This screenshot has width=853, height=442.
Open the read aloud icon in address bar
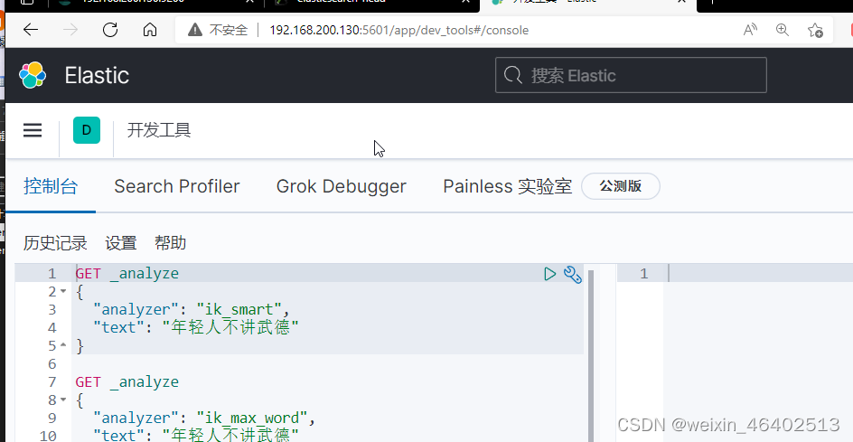pyautogui.click(x=750, y=30)
